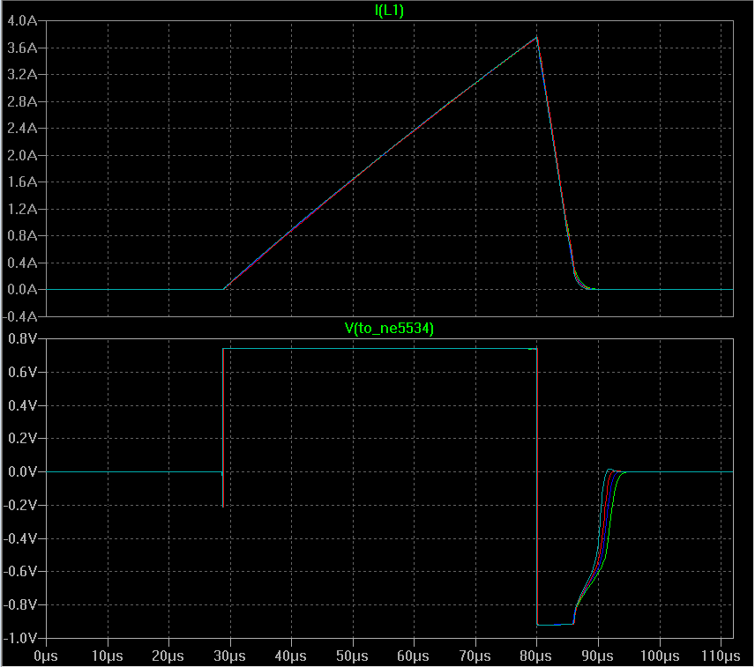Click the 2.8A axis label

[x=22, y=101]
